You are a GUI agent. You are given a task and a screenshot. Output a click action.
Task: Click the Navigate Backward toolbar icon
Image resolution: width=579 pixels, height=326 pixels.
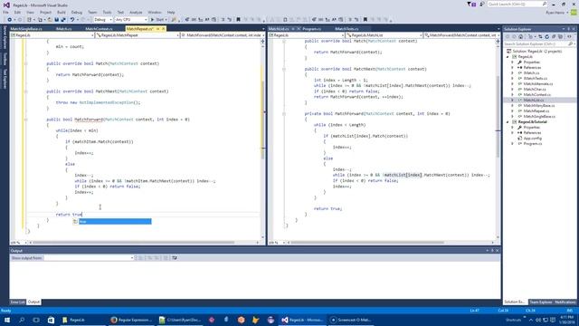click(x=10, y=20)
